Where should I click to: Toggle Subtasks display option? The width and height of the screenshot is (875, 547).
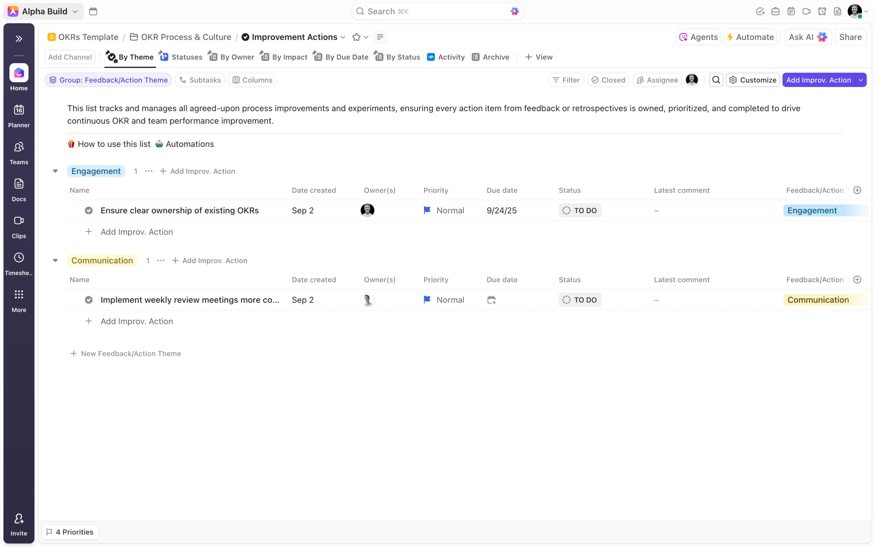point(200,80)
